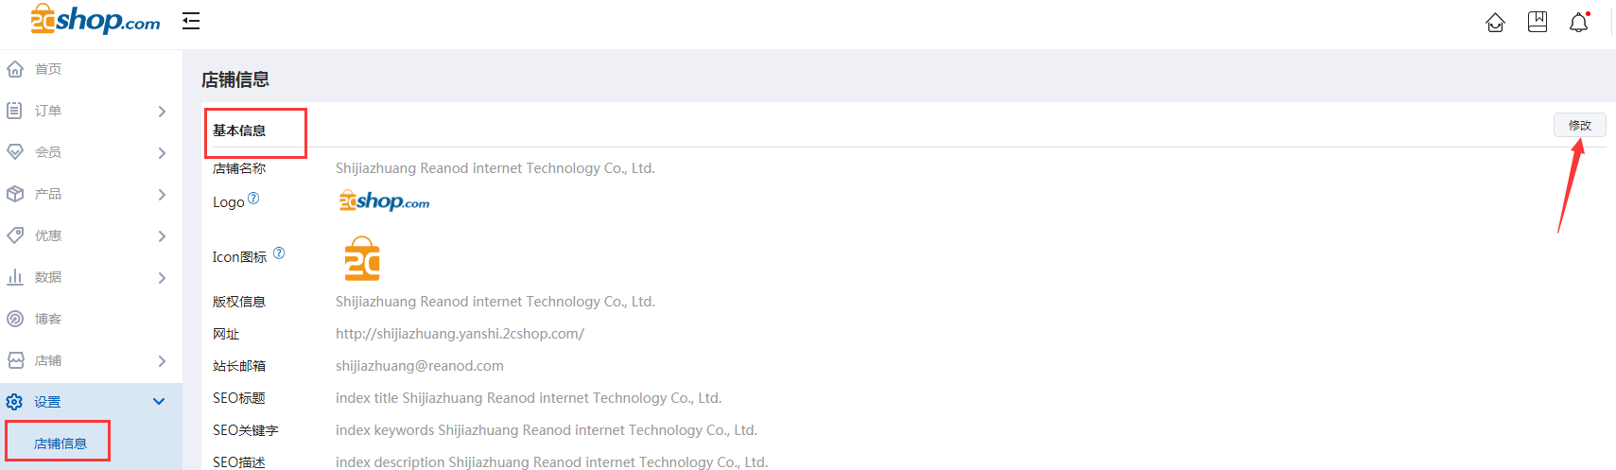The image size is (1616, 470).
Task: Expand the 订单 orders menu chevron
Action: (162, 111)
